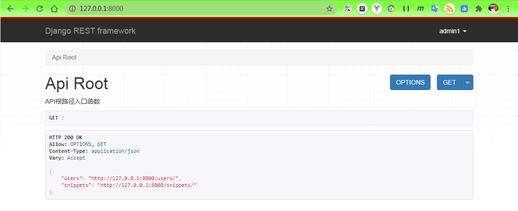Open the blue bar chart extension
Image resolution: width=518 pixels, height=211 pixels.
(464, 9)
